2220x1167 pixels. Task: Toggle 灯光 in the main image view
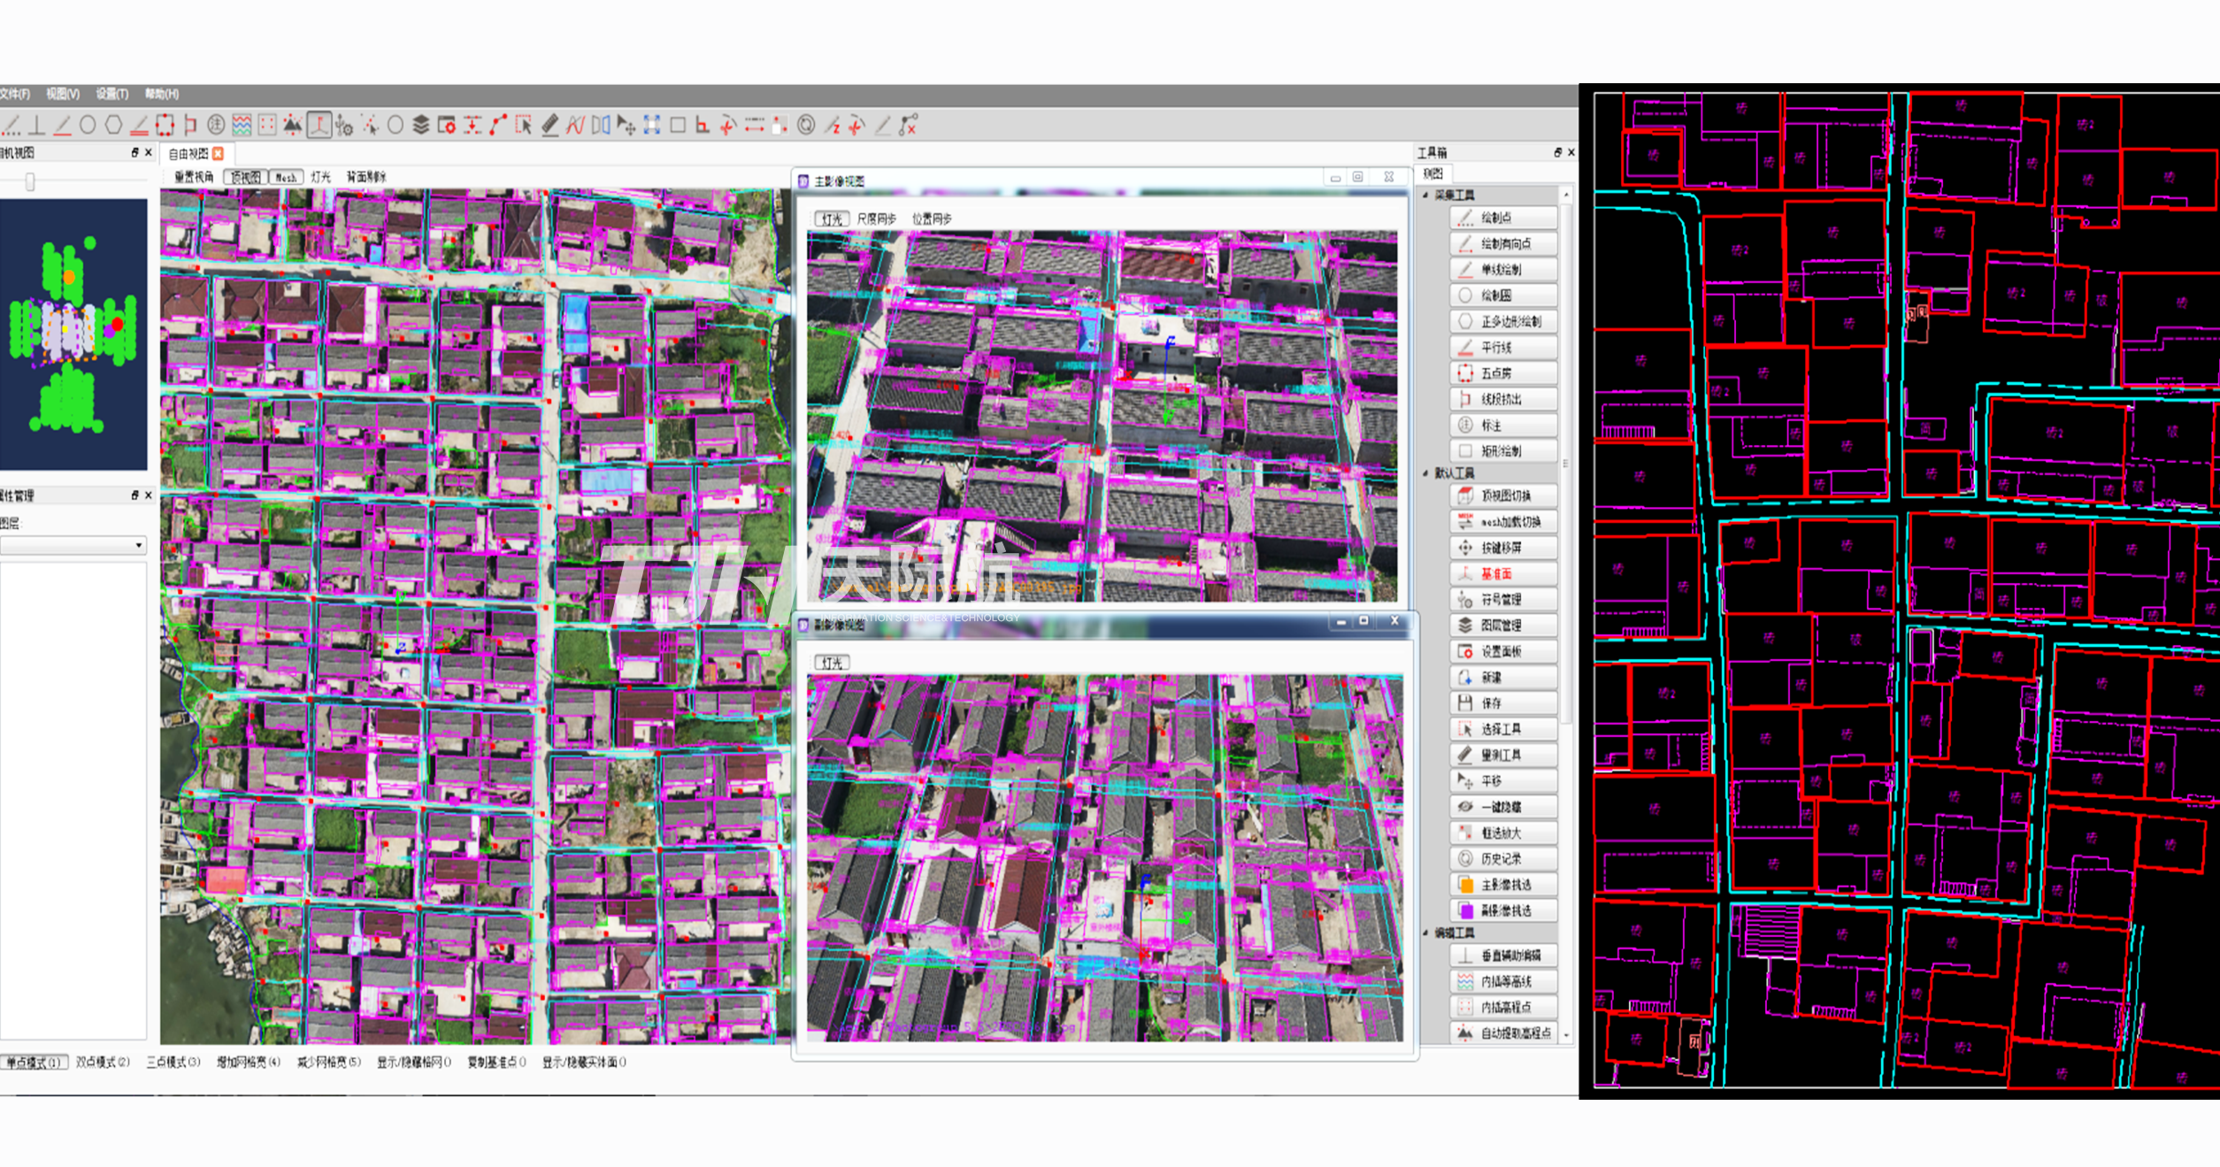pos(832,219)
